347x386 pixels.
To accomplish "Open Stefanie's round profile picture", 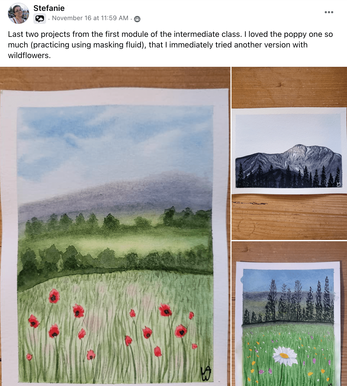I will click(19, 13).
